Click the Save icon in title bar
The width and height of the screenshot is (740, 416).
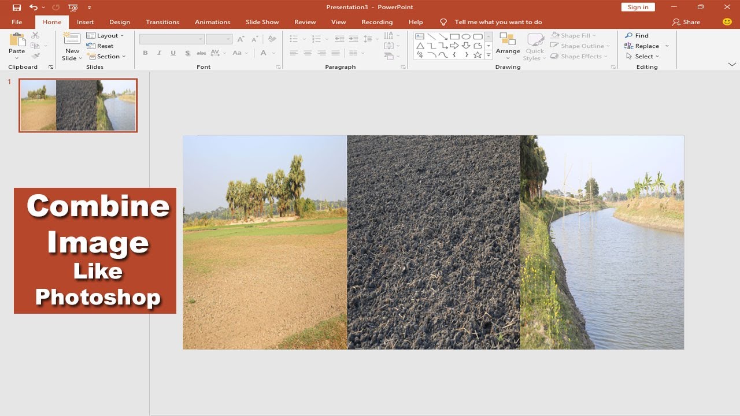click(x=17, y=8)
